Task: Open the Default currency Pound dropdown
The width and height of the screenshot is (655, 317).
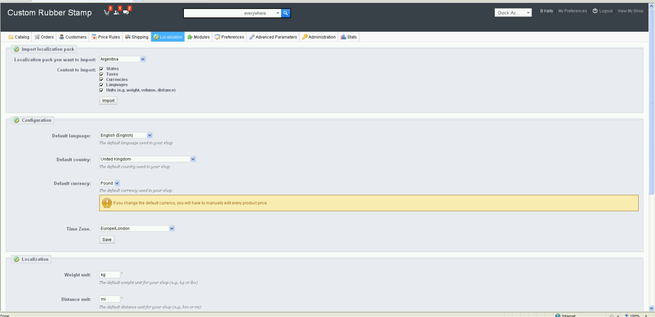Action: pyautogui.click(x=109, y=183)
